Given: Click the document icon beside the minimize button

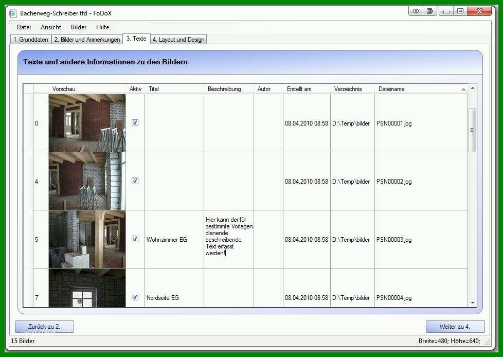Looking at the screenshot, I should click(x=430, y=11).
